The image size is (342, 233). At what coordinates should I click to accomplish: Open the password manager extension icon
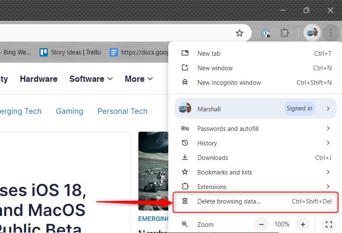266,33
